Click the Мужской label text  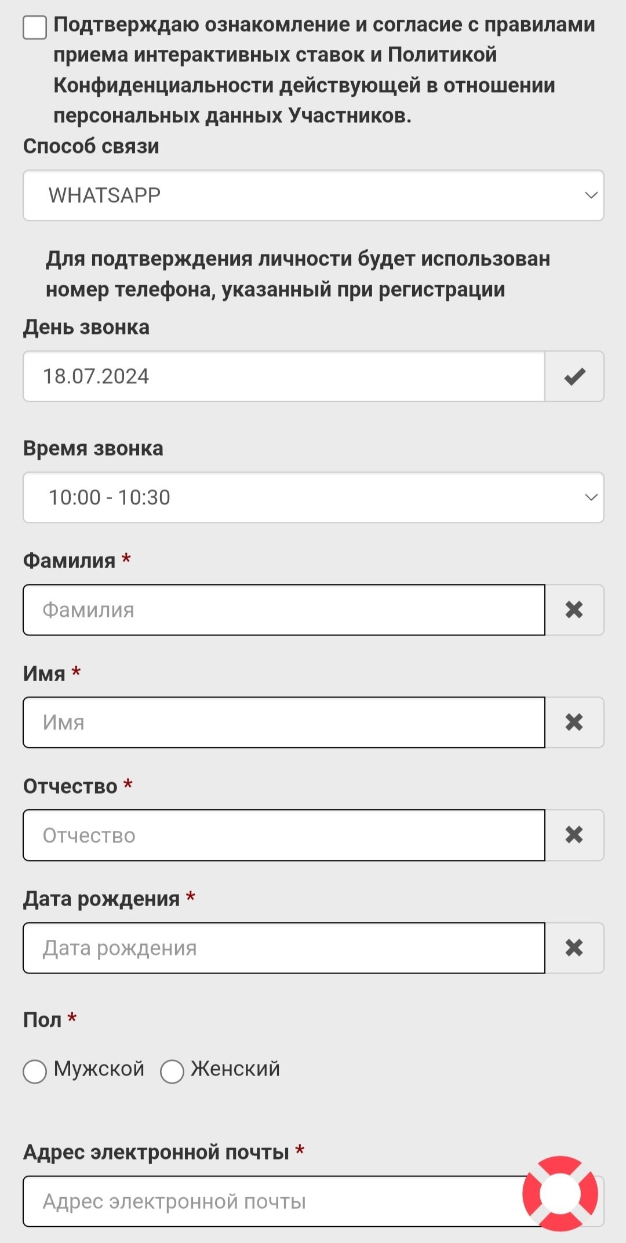click(99, 1068)
